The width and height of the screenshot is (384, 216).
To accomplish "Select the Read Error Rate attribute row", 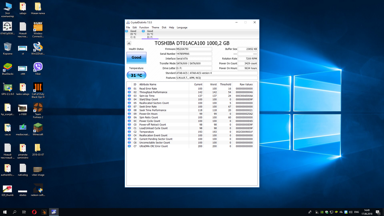I will click(x=190, y=88).
